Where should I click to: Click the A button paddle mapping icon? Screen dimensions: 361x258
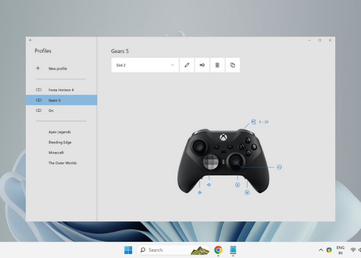(237, 185)
